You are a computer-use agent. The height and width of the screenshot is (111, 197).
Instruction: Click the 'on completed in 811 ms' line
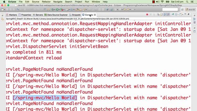(34, 52)
